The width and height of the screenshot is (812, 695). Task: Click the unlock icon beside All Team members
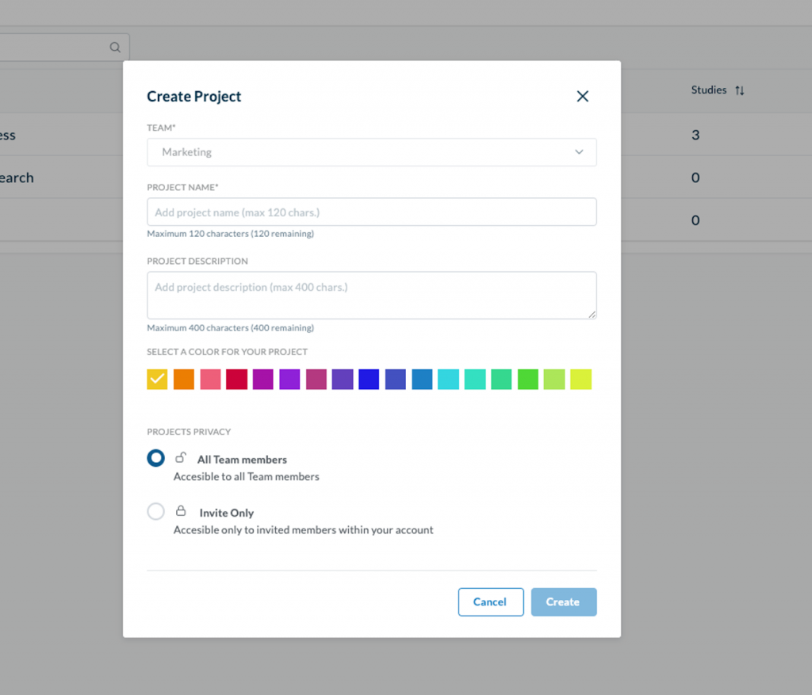(x=179, y=457)
